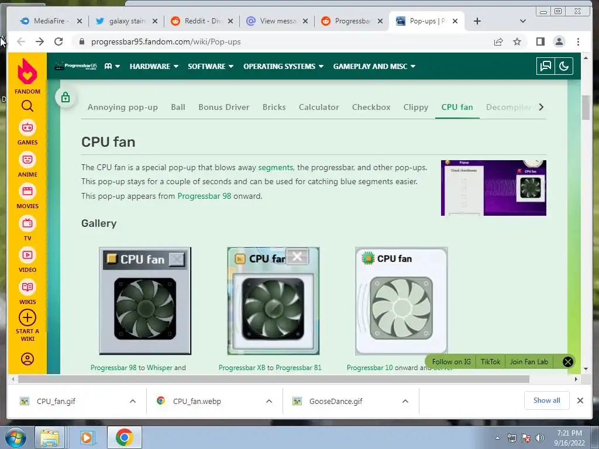
Task: Switch to the Bonus Driver tab
Action: pos(224,108)
